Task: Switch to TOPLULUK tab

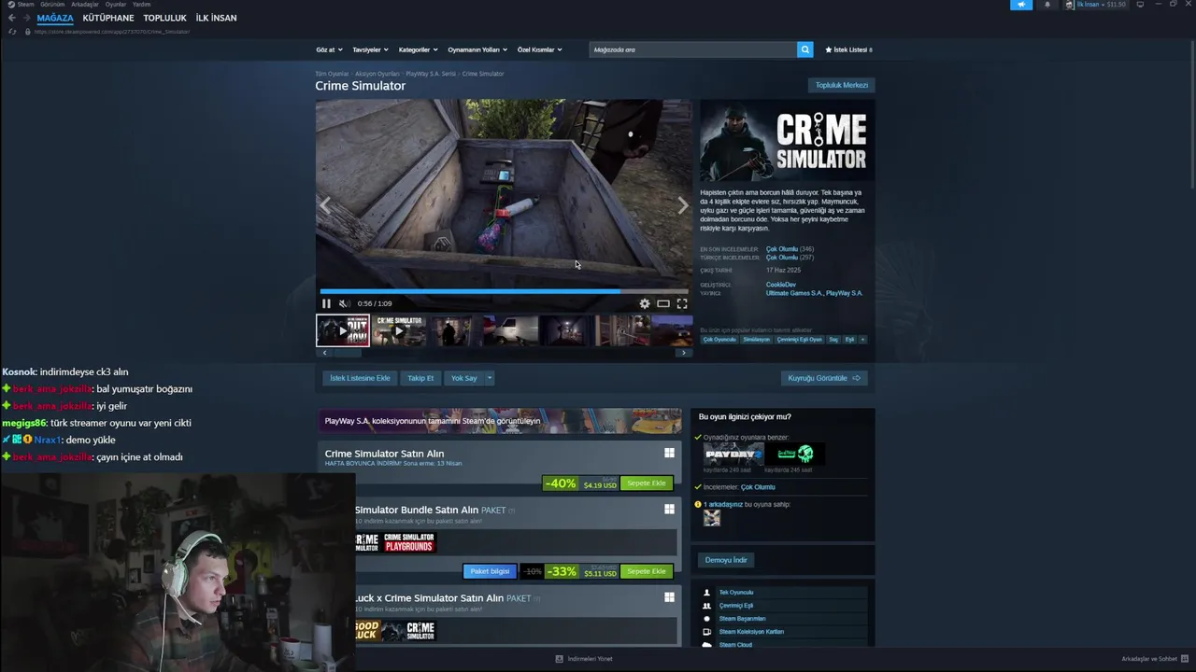Action: click(x=165, y=18)
